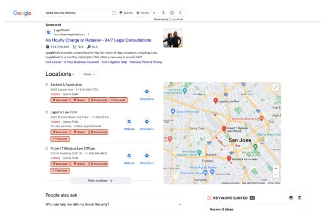Click the magnifying glass search icon
Viewport: 325px width, 223px height.
coord(180,13)
